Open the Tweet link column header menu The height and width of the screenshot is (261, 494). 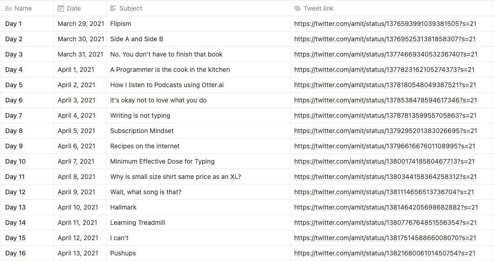(318, 8)
